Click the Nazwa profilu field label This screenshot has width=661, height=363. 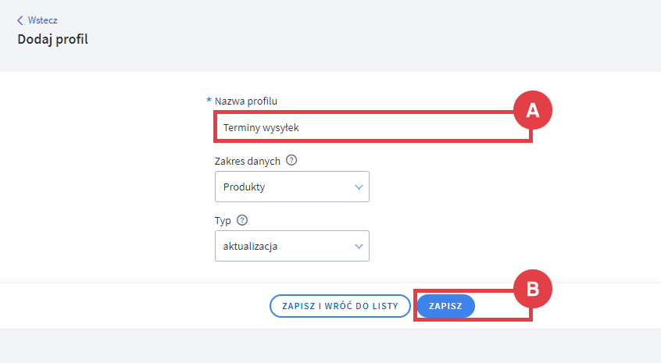pyautogui.click(x=245, y=101)
